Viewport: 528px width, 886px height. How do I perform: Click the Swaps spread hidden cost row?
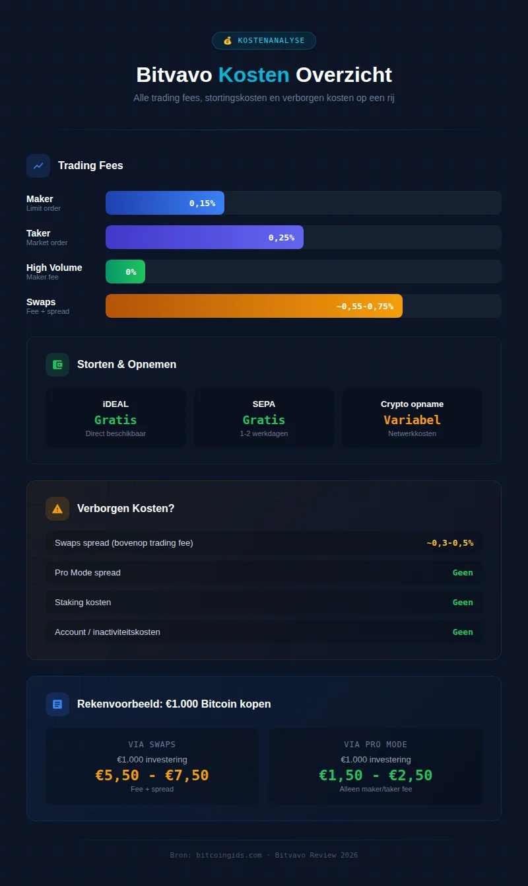[x=264, y=543]
